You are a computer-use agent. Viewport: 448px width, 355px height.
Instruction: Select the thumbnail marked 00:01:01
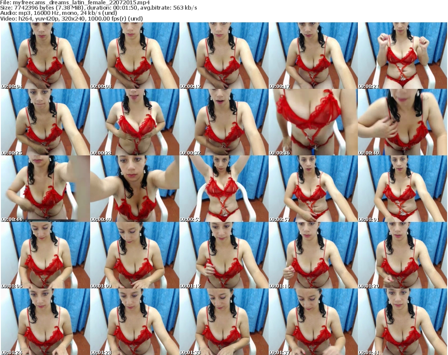[402, 189]
